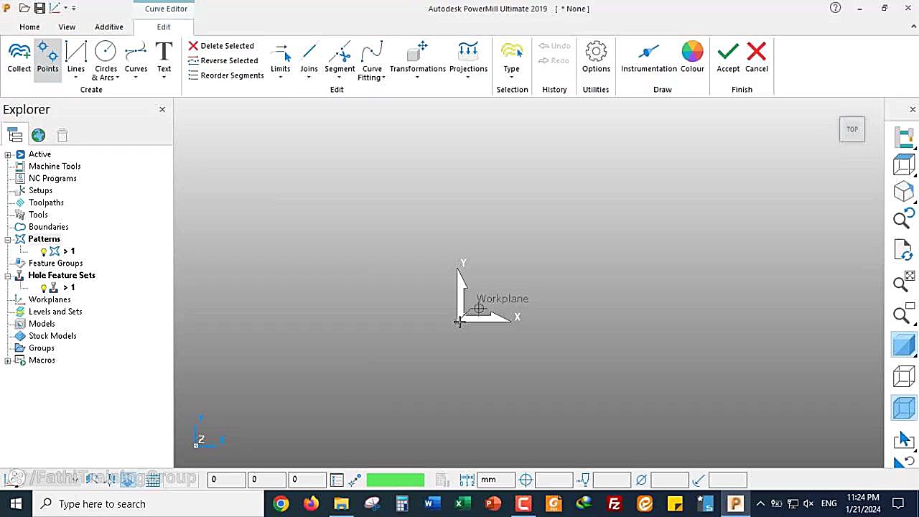
Task: Select Machine Tools in Explorer
Action: pyautogui.click(x=55, y=167)
